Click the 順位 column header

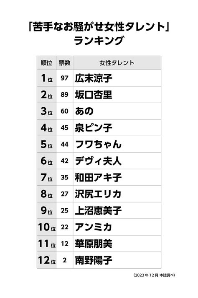coord(46,63)
